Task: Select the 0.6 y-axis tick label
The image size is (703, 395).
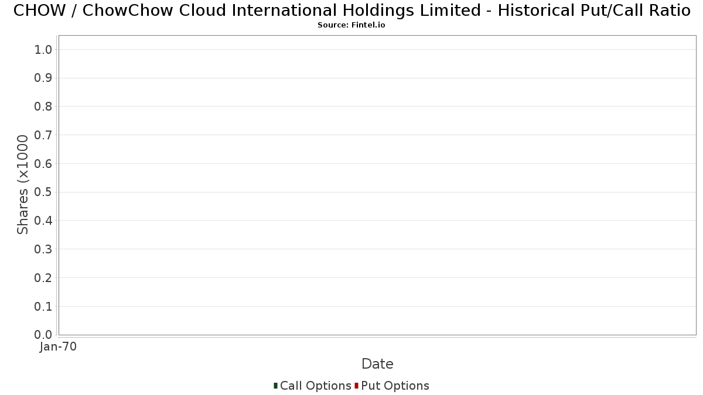Action: [44, 164]
